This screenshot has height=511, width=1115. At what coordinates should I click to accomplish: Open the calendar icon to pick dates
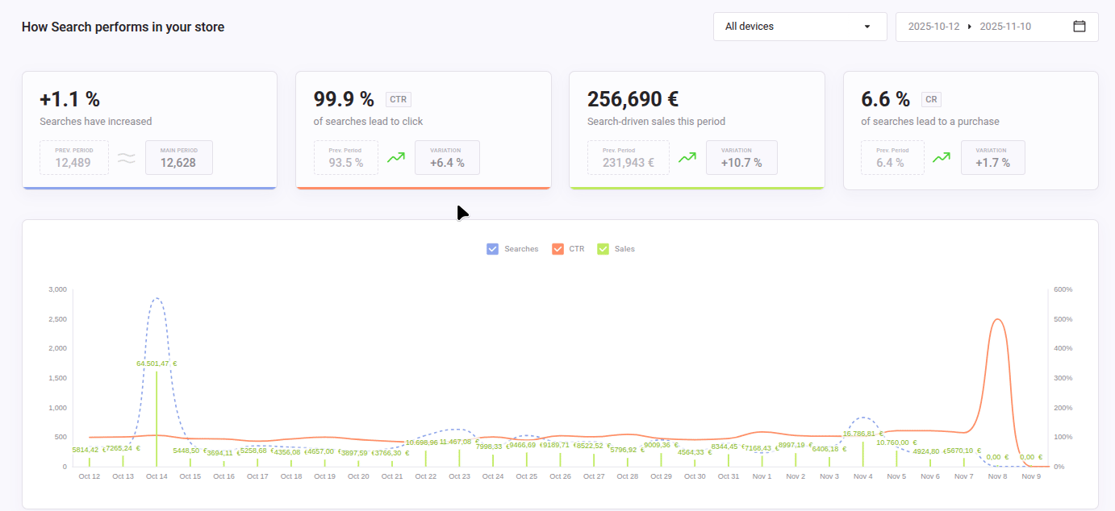1080,26
